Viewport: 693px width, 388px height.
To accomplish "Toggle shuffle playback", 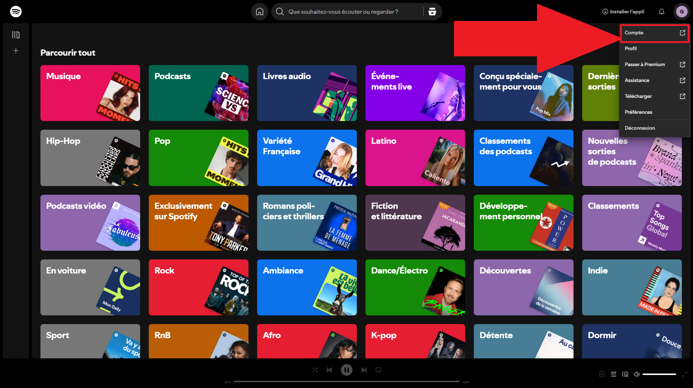I will point(315,370).
